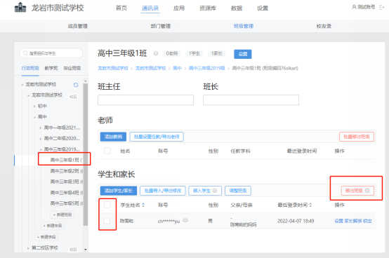The image size is (389, 258).
Task: Click the school building logo icon
Action: pyautogui.click(x=20, y=8)
